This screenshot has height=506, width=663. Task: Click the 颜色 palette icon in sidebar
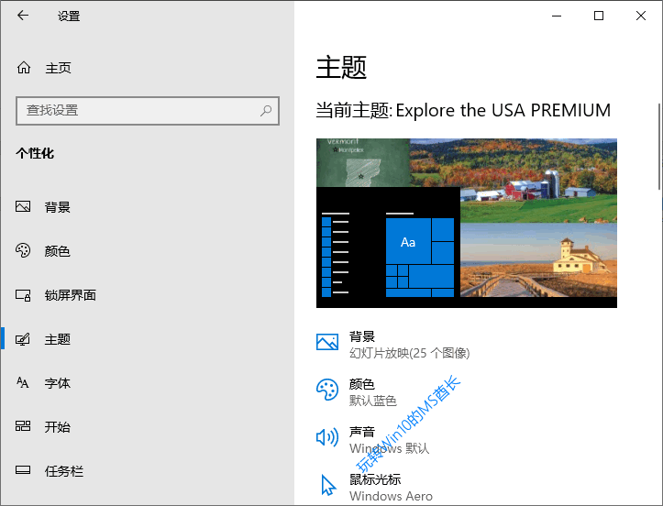23,250
